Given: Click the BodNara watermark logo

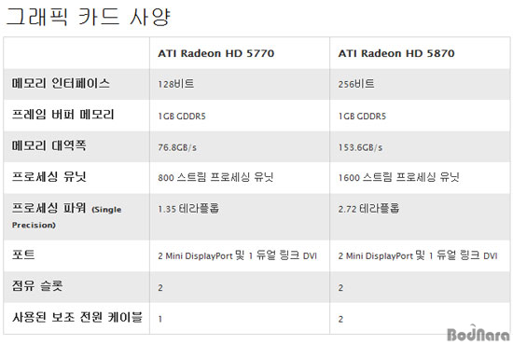Looking at the screenshot, I should tap(478, 333).
